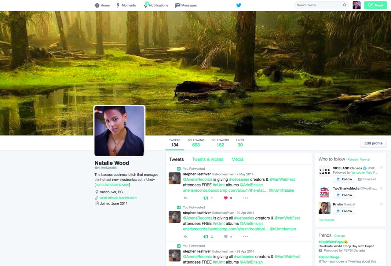
Task: Open stephen leafriver avatar on 2 May tweet
Action: click(x=174, y=178)
